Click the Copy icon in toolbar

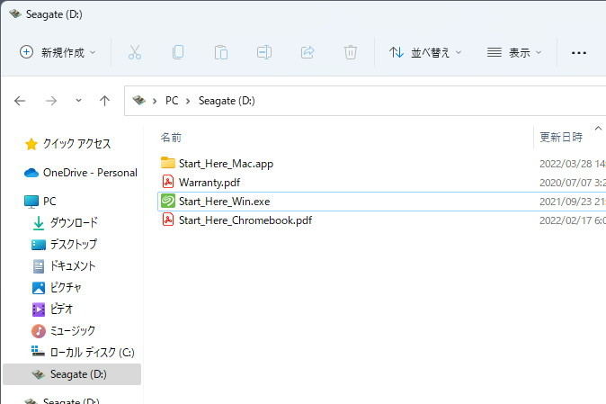coord(178,52)
